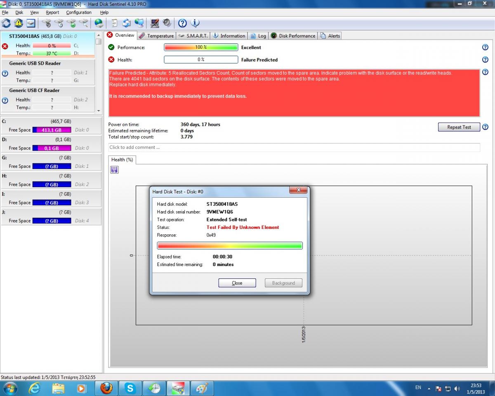Select the D: drive 0,1 GB free space bar
495x396 pixels.
tap(52, 148)
